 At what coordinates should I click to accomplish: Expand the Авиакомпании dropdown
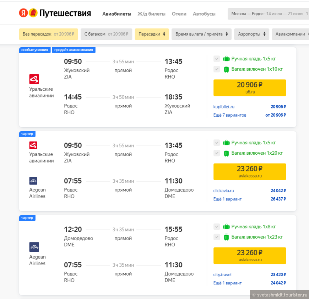pos(291,34)
